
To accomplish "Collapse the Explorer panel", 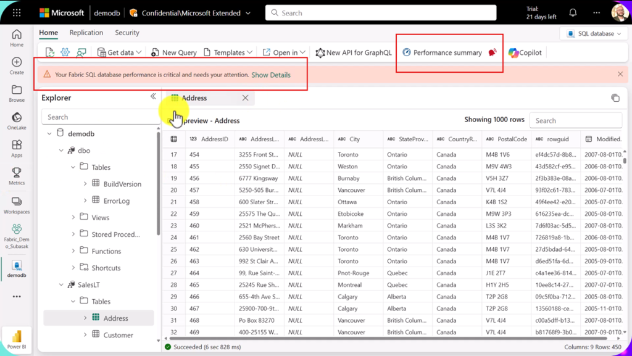I will click(153, 96).
